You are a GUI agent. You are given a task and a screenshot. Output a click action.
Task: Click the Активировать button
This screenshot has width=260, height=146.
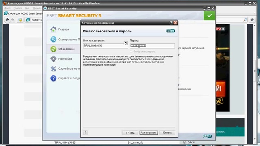pyautogui.click(x=149, y=133)
